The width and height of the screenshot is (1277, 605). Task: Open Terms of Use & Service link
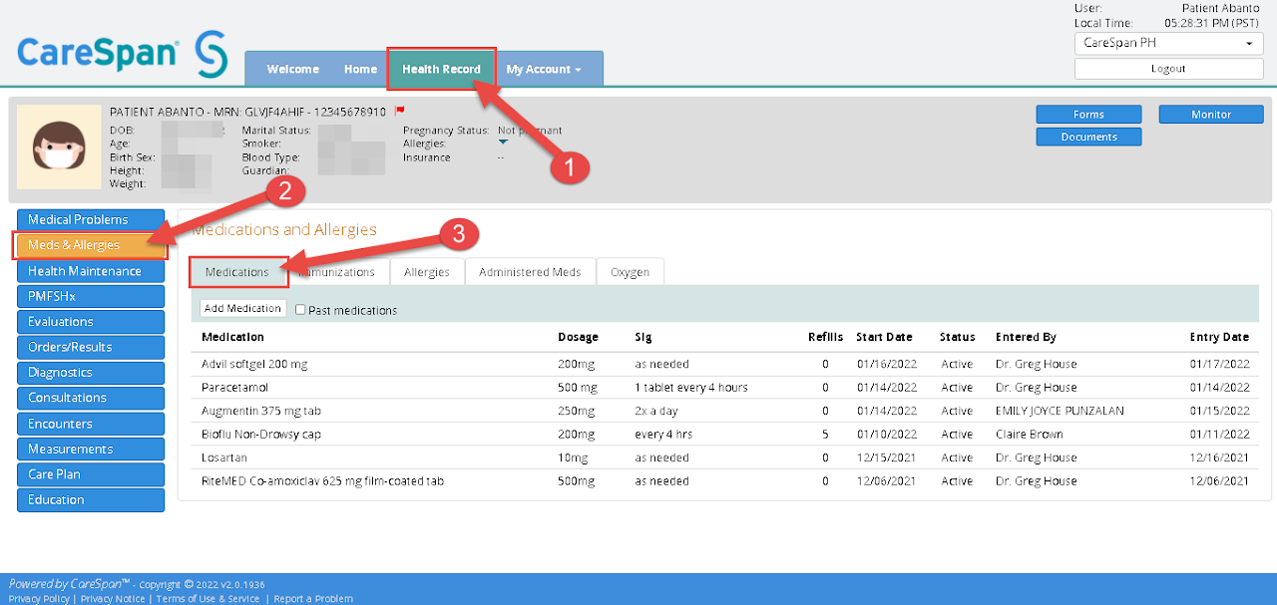208,598
